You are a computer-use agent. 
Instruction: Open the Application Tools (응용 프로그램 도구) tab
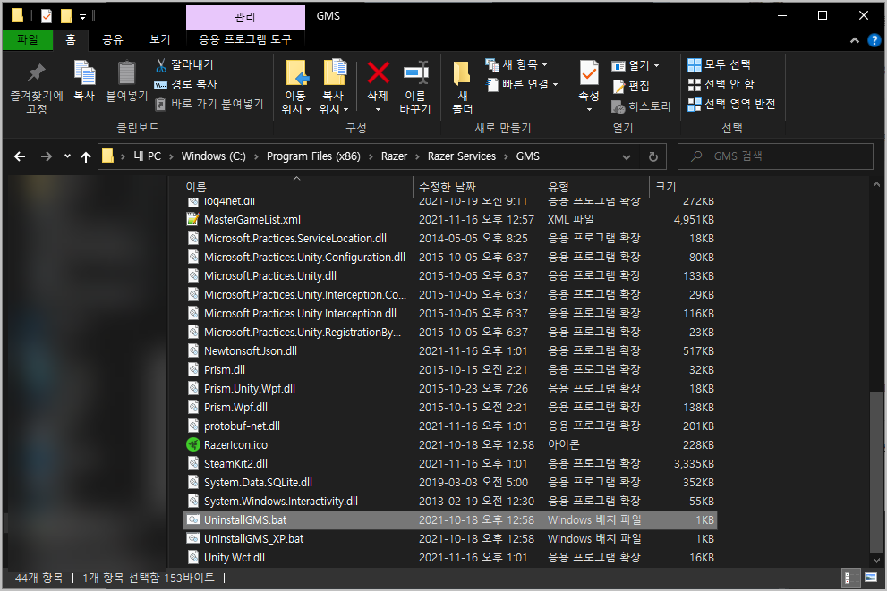245,39
